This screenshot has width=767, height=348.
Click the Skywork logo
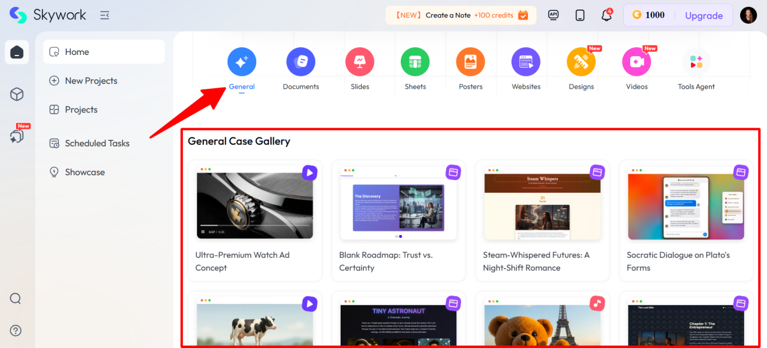click(x=48, y=15)
